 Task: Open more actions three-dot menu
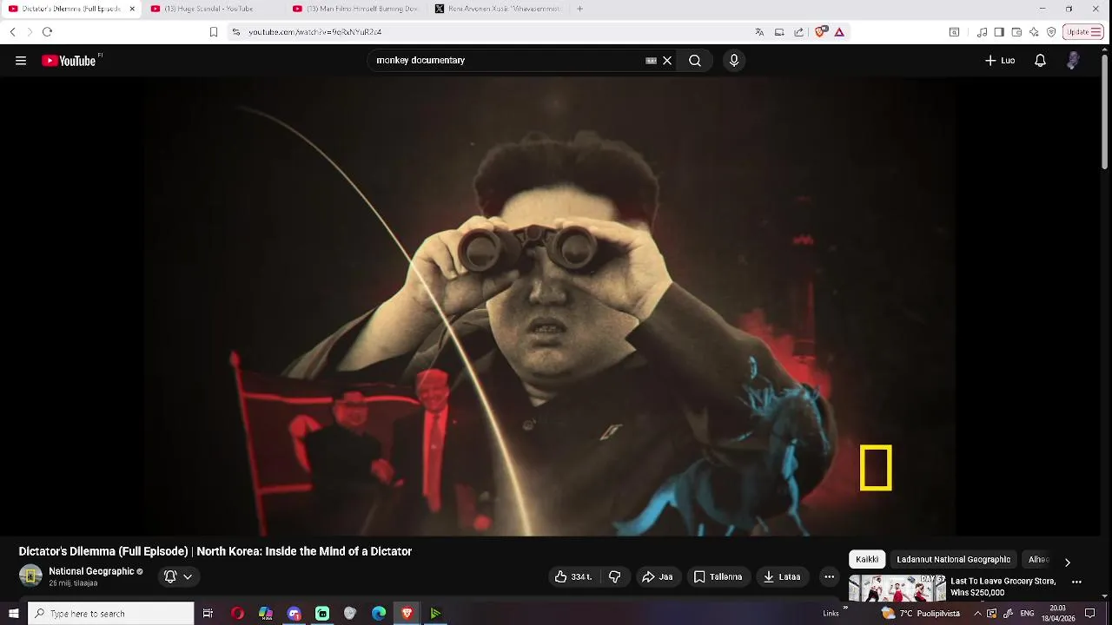pyautogui.click(x=829, y=576)
